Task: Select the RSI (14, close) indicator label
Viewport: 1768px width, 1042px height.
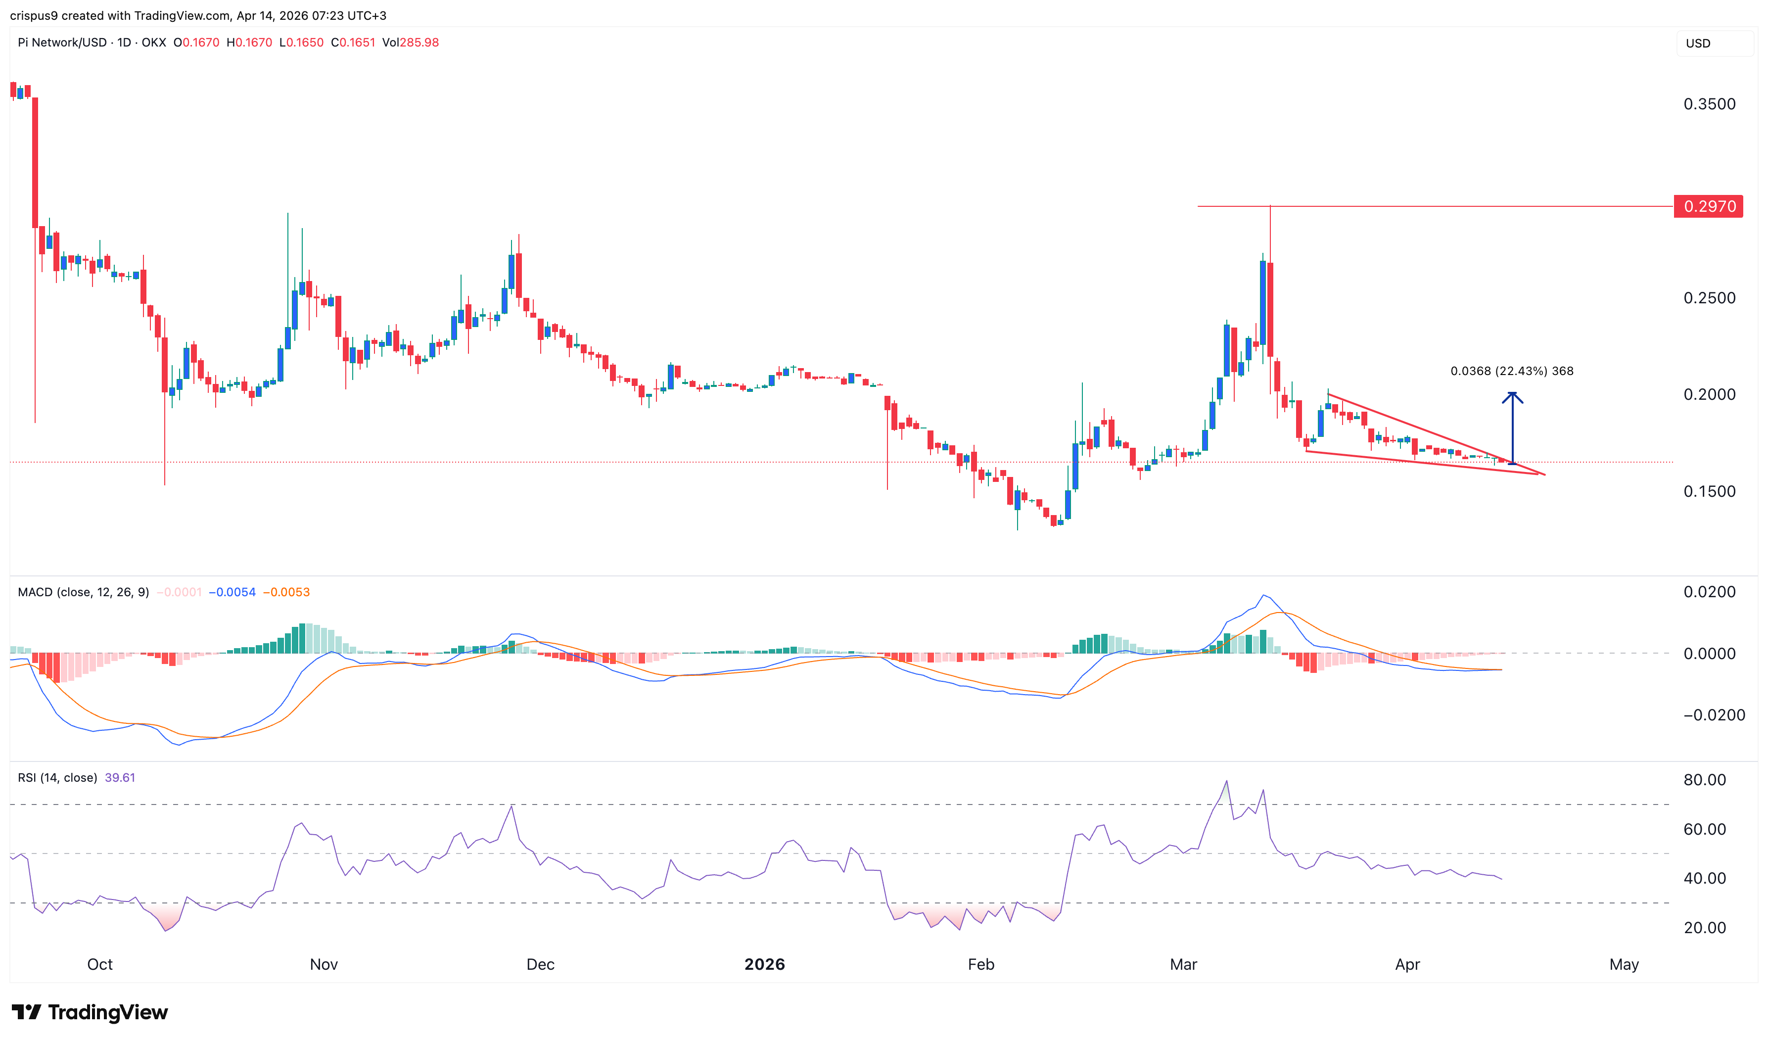Action: (x=57, y=777)
